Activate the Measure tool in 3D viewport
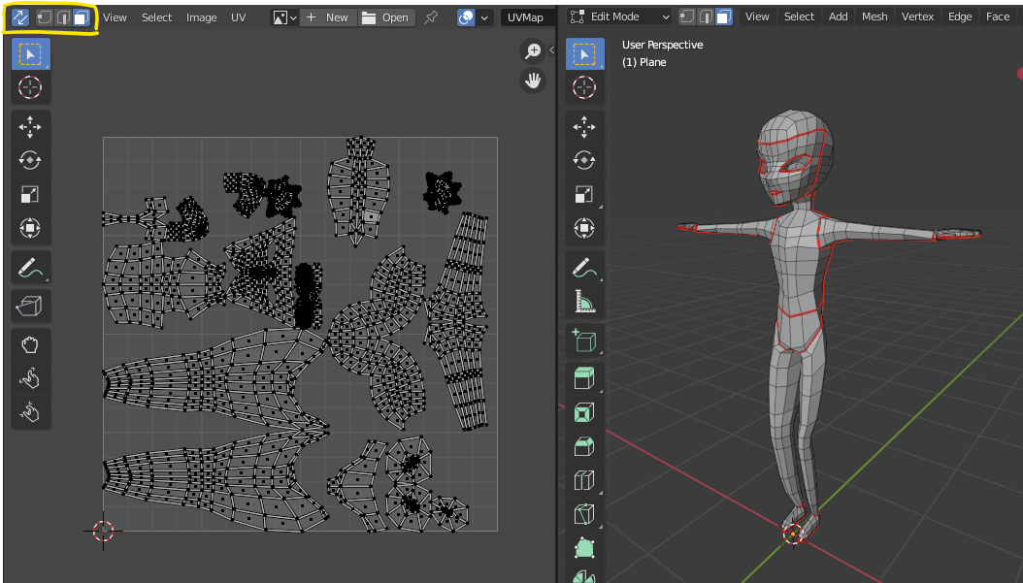 point(584,304)
